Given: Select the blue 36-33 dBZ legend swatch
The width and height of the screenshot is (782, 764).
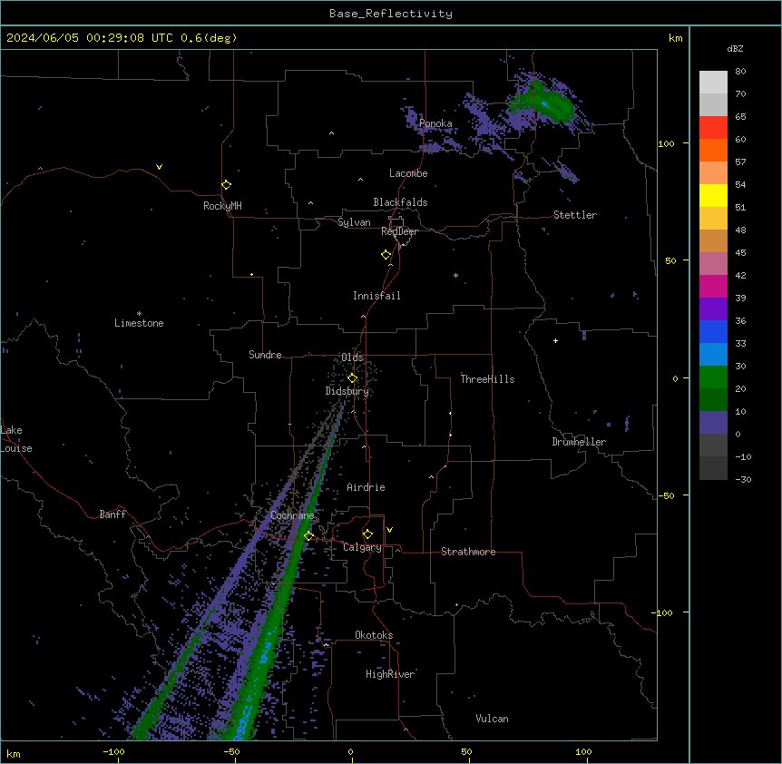Looking at the screenshot, I should click(713, 331).
